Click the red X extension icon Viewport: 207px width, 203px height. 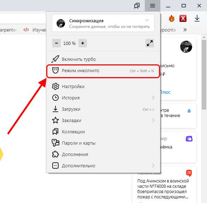point(183,18)
